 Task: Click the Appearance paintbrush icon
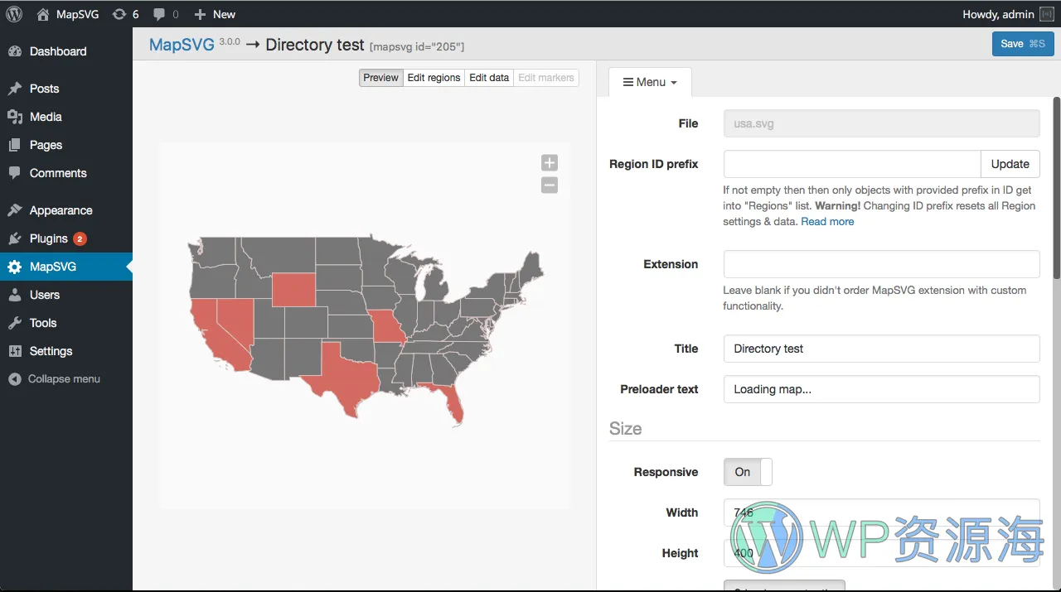pos(15,210)
